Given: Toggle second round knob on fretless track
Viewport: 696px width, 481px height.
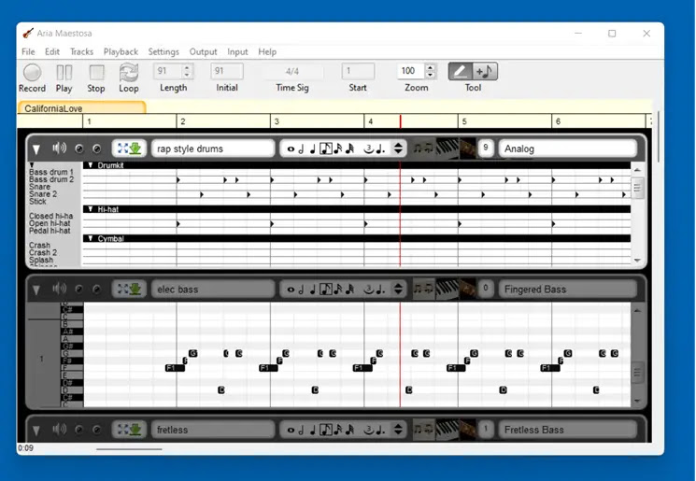Looking at the screenshot, I should [x=96, y=430].
